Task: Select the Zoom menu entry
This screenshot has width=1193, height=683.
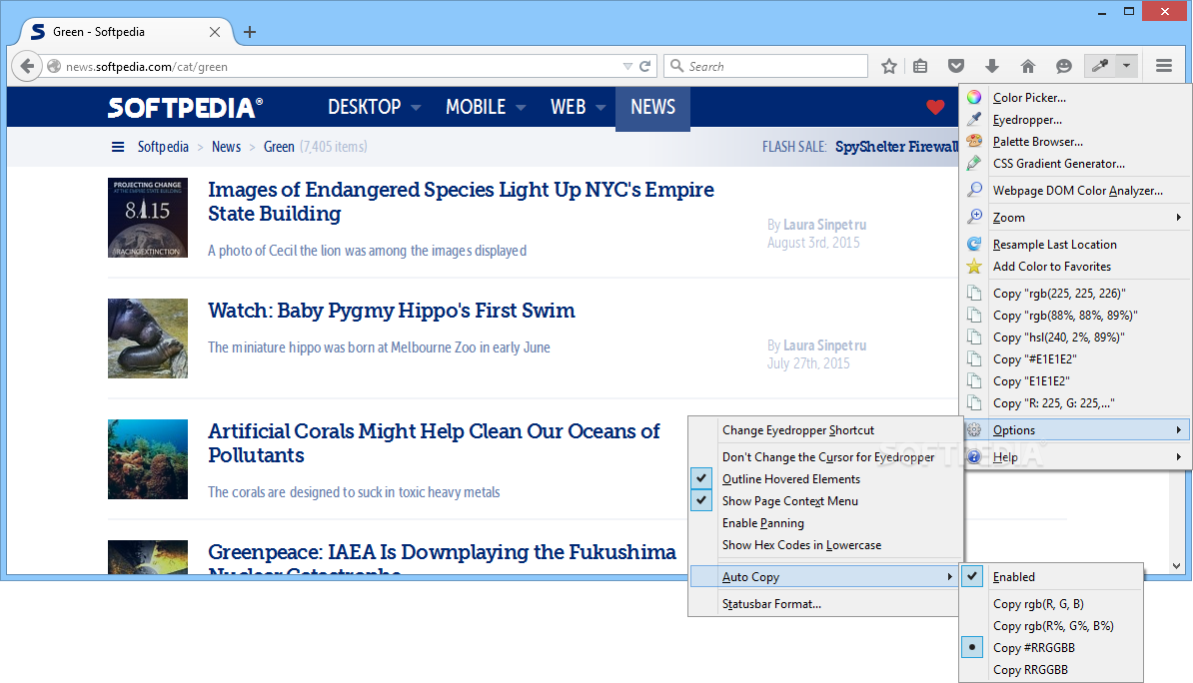Action: (x=1075, y=218)
